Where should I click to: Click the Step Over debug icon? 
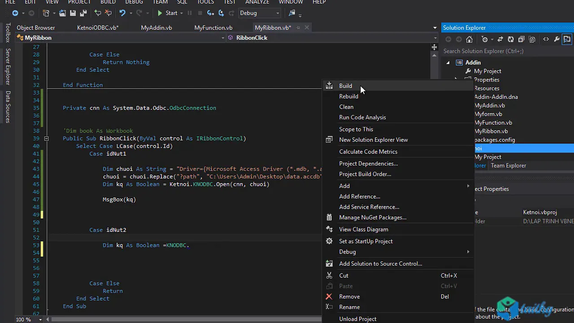tap(221, 13)
